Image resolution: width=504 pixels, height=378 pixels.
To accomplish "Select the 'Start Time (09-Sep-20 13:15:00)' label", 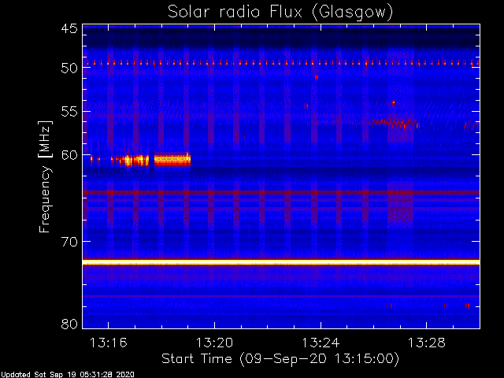I will (280, 359).
